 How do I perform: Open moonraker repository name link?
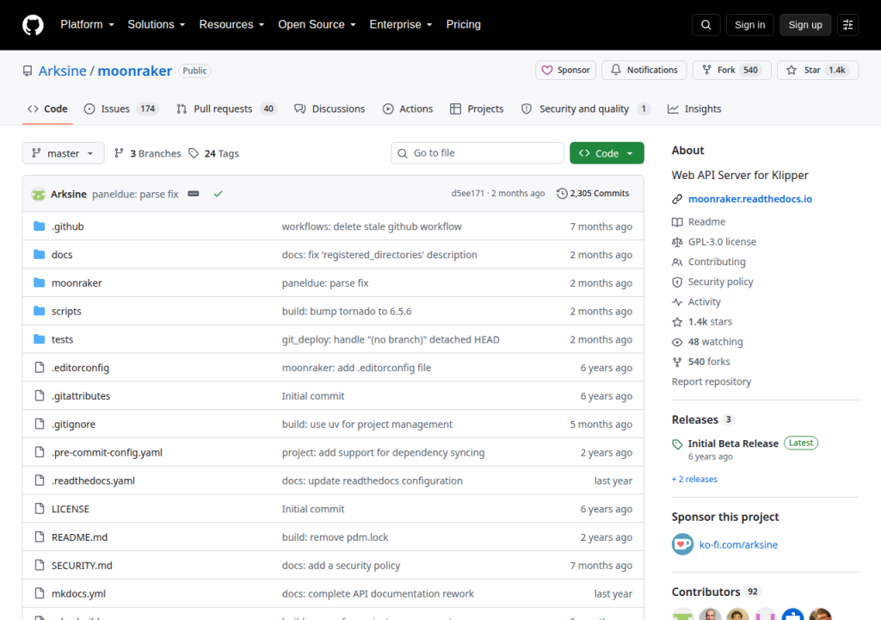pos(135,71)
